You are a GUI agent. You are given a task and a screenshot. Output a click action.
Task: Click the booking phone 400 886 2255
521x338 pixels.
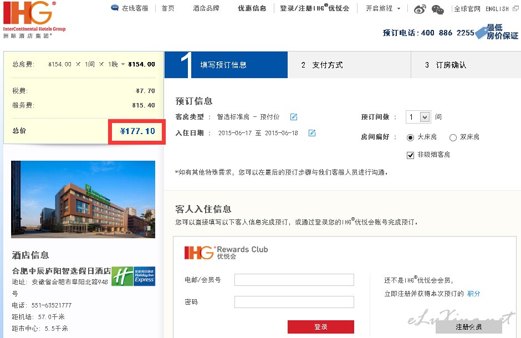click(x=448, y=33)
